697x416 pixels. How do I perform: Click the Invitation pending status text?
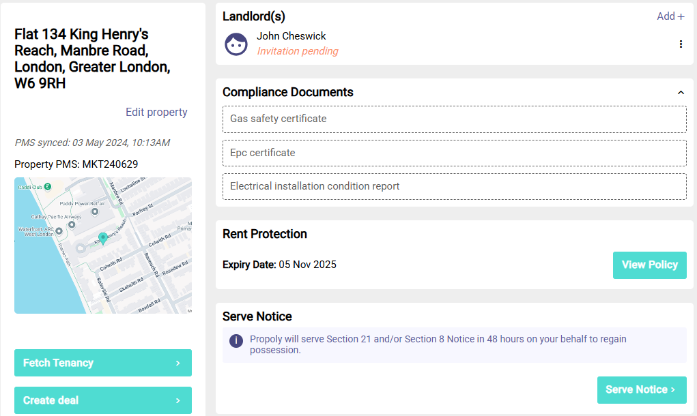point(298,51)
